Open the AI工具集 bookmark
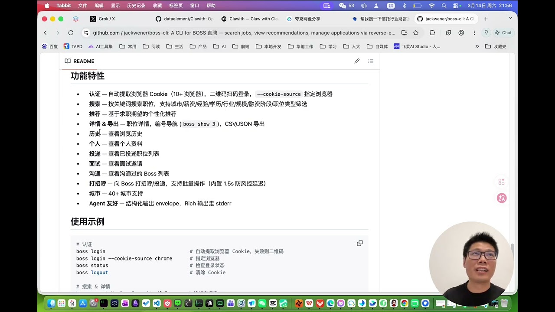The width and height of the screenshot is (555, 312). (x=100, y=46)
